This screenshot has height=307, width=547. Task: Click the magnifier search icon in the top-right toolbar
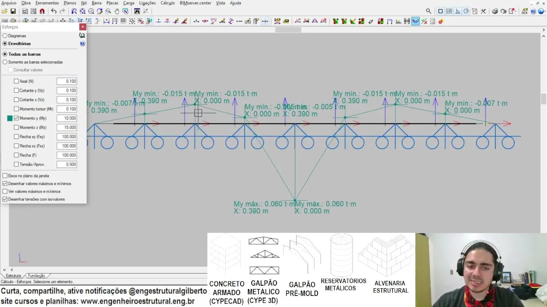(x=428, y=11)
